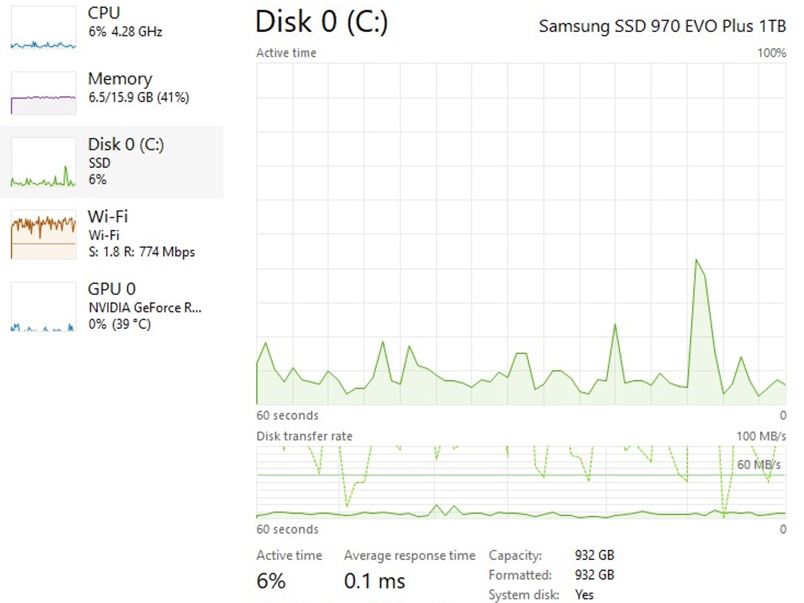Click the Disk 0 (C:) main heading
The height and width of the screenshot is (603, 804).
click(x=321, y=21)
